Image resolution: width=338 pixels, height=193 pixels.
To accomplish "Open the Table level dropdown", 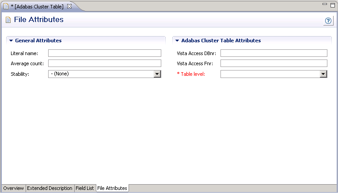I will pyautogui.click(x=323, y=74).
